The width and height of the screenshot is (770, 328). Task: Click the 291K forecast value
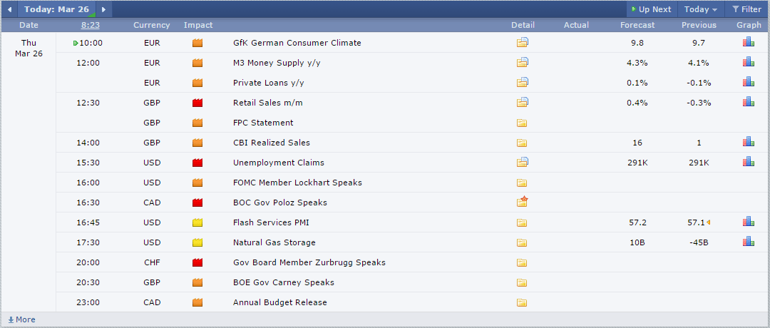pyautogui.click(x=637, y=163)
